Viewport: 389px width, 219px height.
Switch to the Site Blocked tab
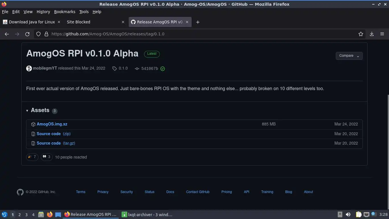(95, 22)
